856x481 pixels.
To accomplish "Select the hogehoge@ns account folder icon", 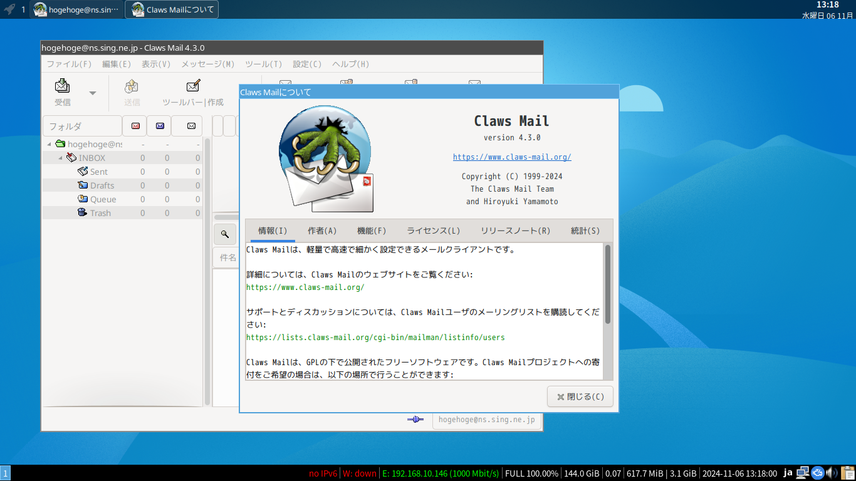I will pos(60,144).
